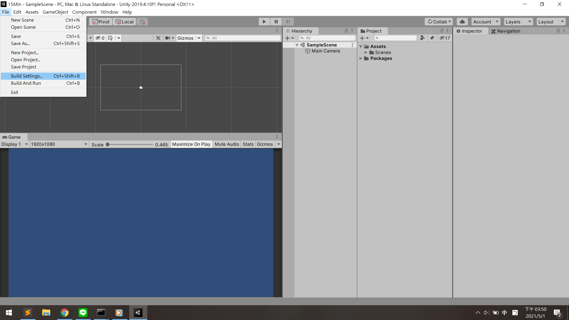Select Build Settings... from the File menu
The image size is (569, 320).
[x=27, y=76]
